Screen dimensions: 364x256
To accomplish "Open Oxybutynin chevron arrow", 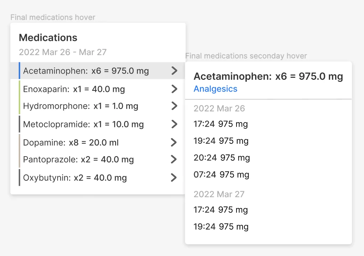I will (x=174, y=178).
